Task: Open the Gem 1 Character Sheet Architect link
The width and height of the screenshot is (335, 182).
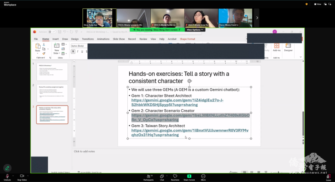Action: (x=177, y=103)
